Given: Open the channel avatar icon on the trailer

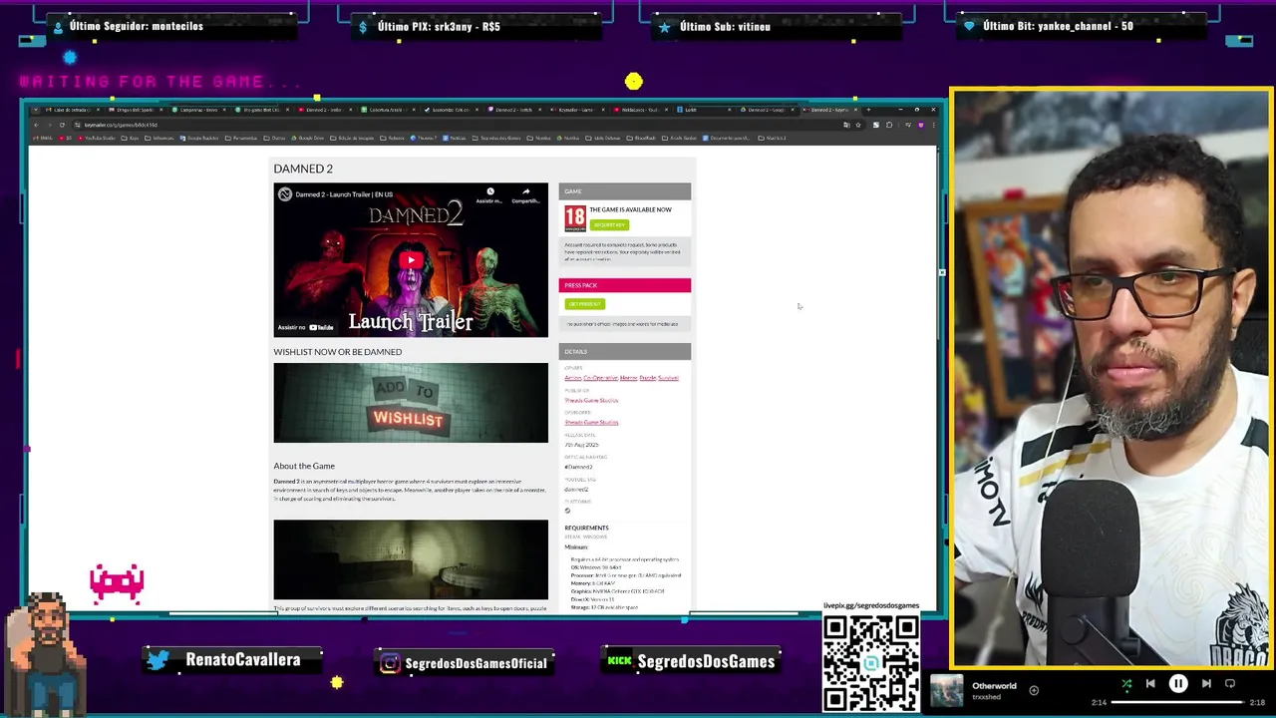Looking at the screenshot, I should click(285, 194).
